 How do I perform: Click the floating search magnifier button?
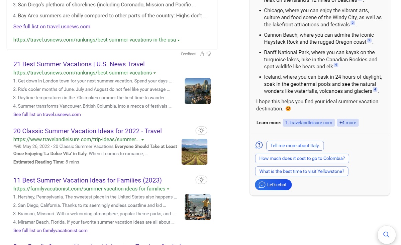386,235
